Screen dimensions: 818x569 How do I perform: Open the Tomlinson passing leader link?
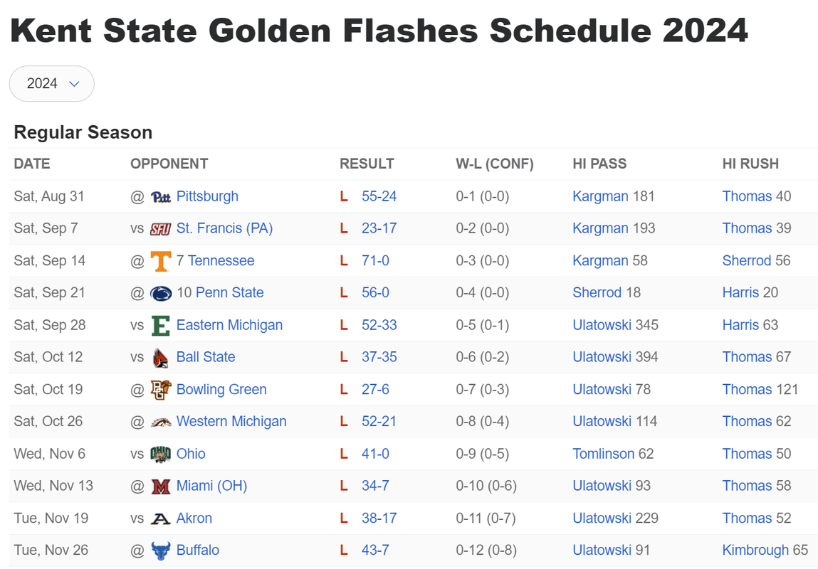click(604, 453)
